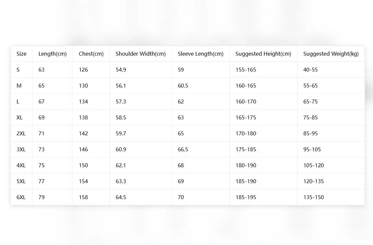The image size is (373, 245).
Task: Select the Suggested Height(cm) header
Action: (263, 54)
